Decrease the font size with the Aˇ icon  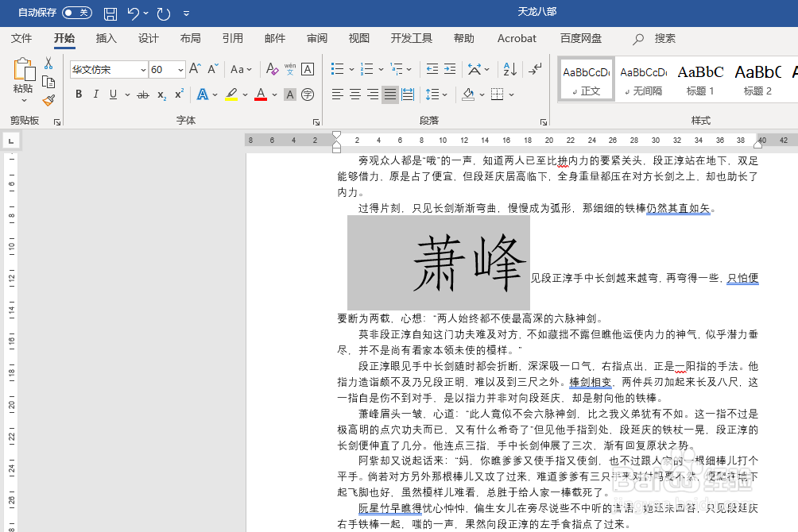213,68
